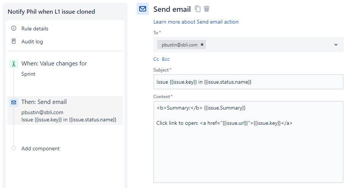Expand the To recipients dropdown arrow

(x=336, y=45)
